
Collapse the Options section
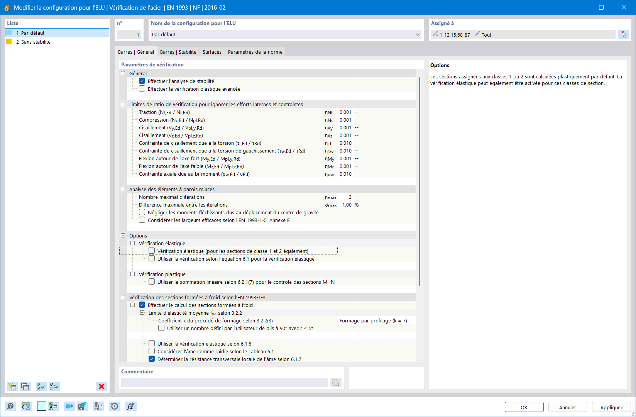[123, 236]
